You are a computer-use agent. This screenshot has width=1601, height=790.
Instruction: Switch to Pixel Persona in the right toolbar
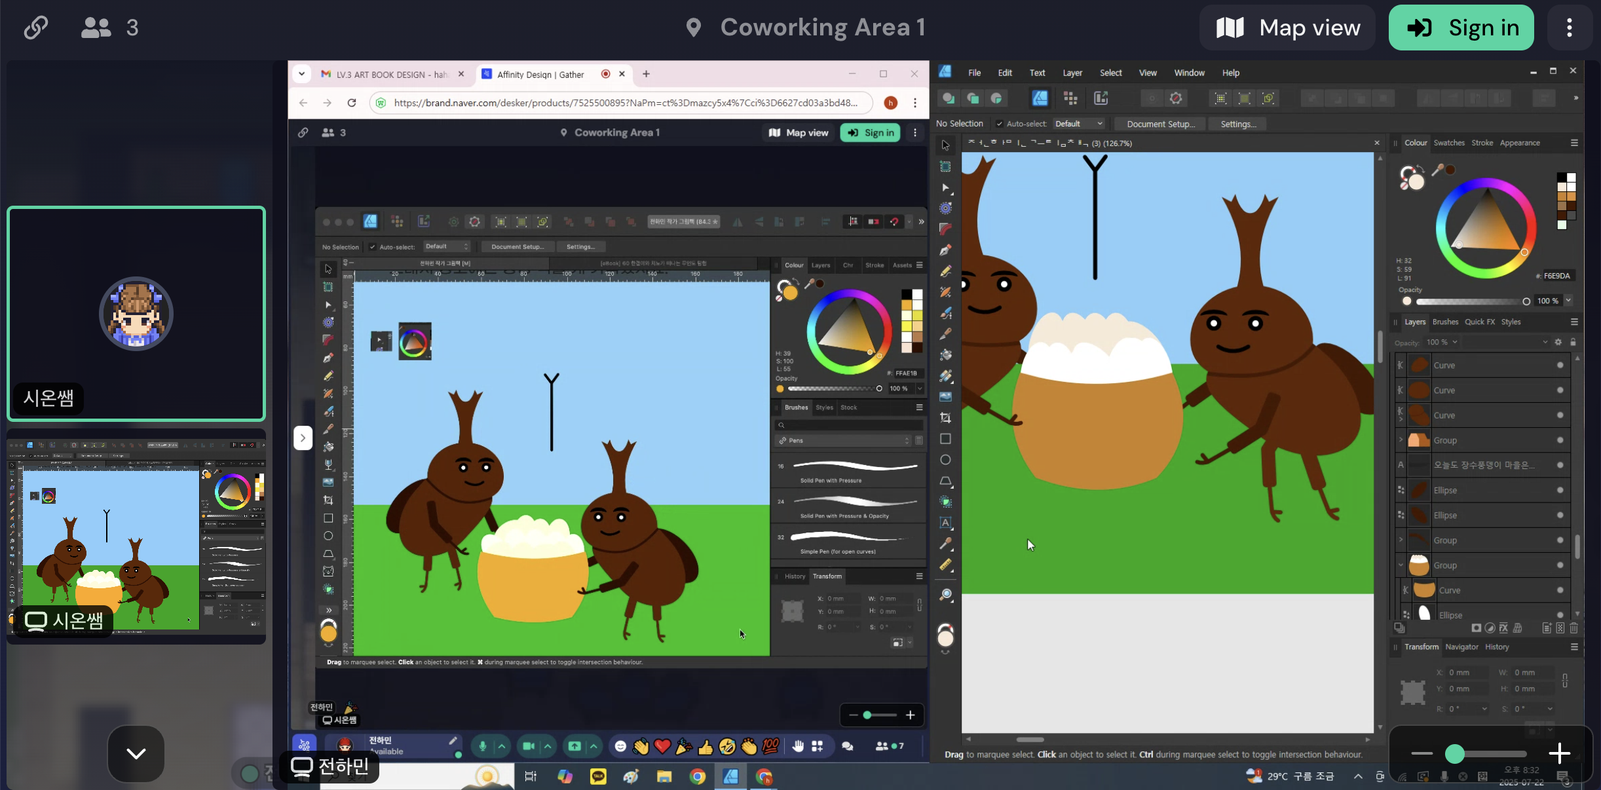(x=1070, y=98)
